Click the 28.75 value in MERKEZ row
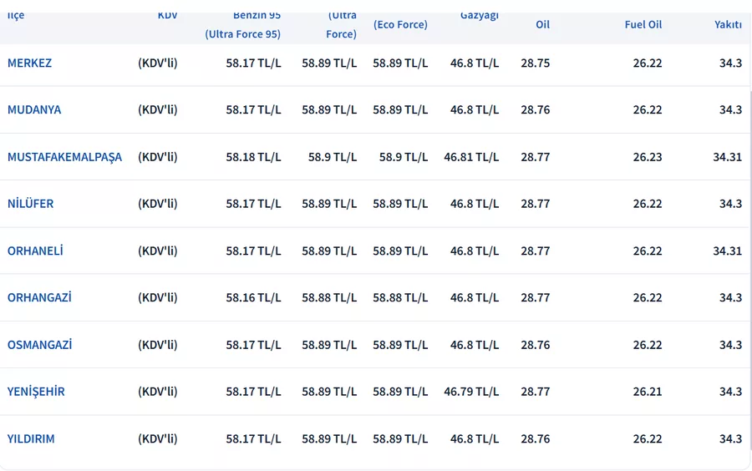Image resolution: width=752 pixels, height=471 pixels. click(x=535, y=63)
